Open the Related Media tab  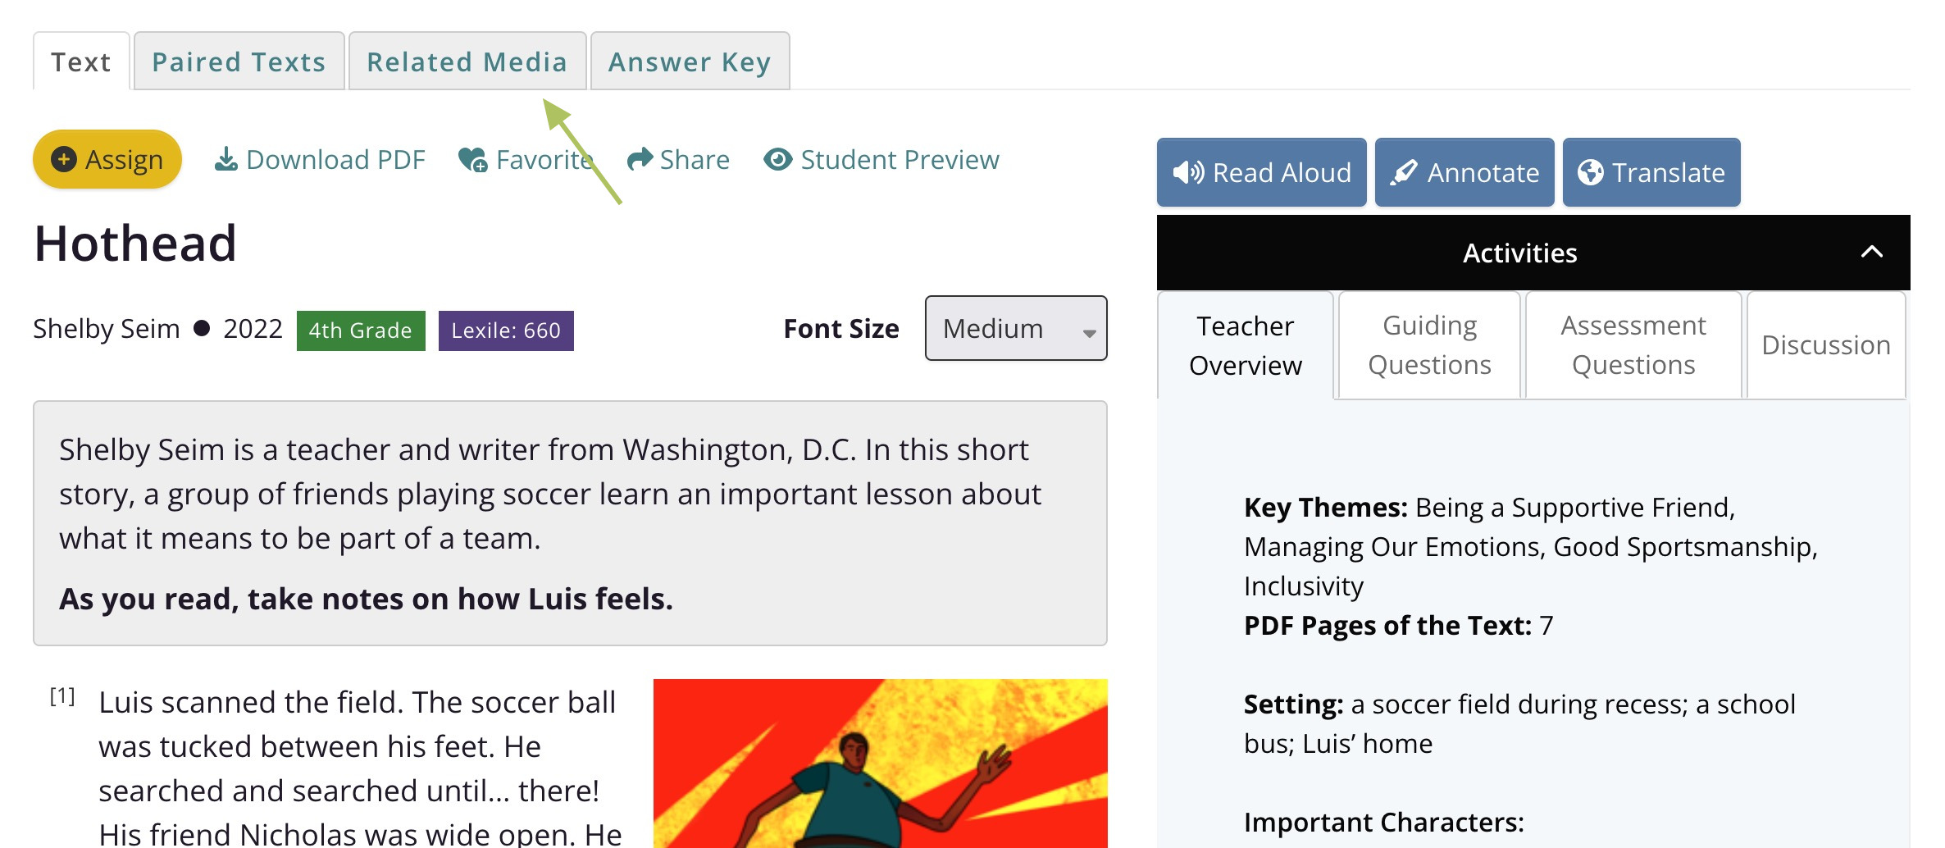click(x=467, y=62)
